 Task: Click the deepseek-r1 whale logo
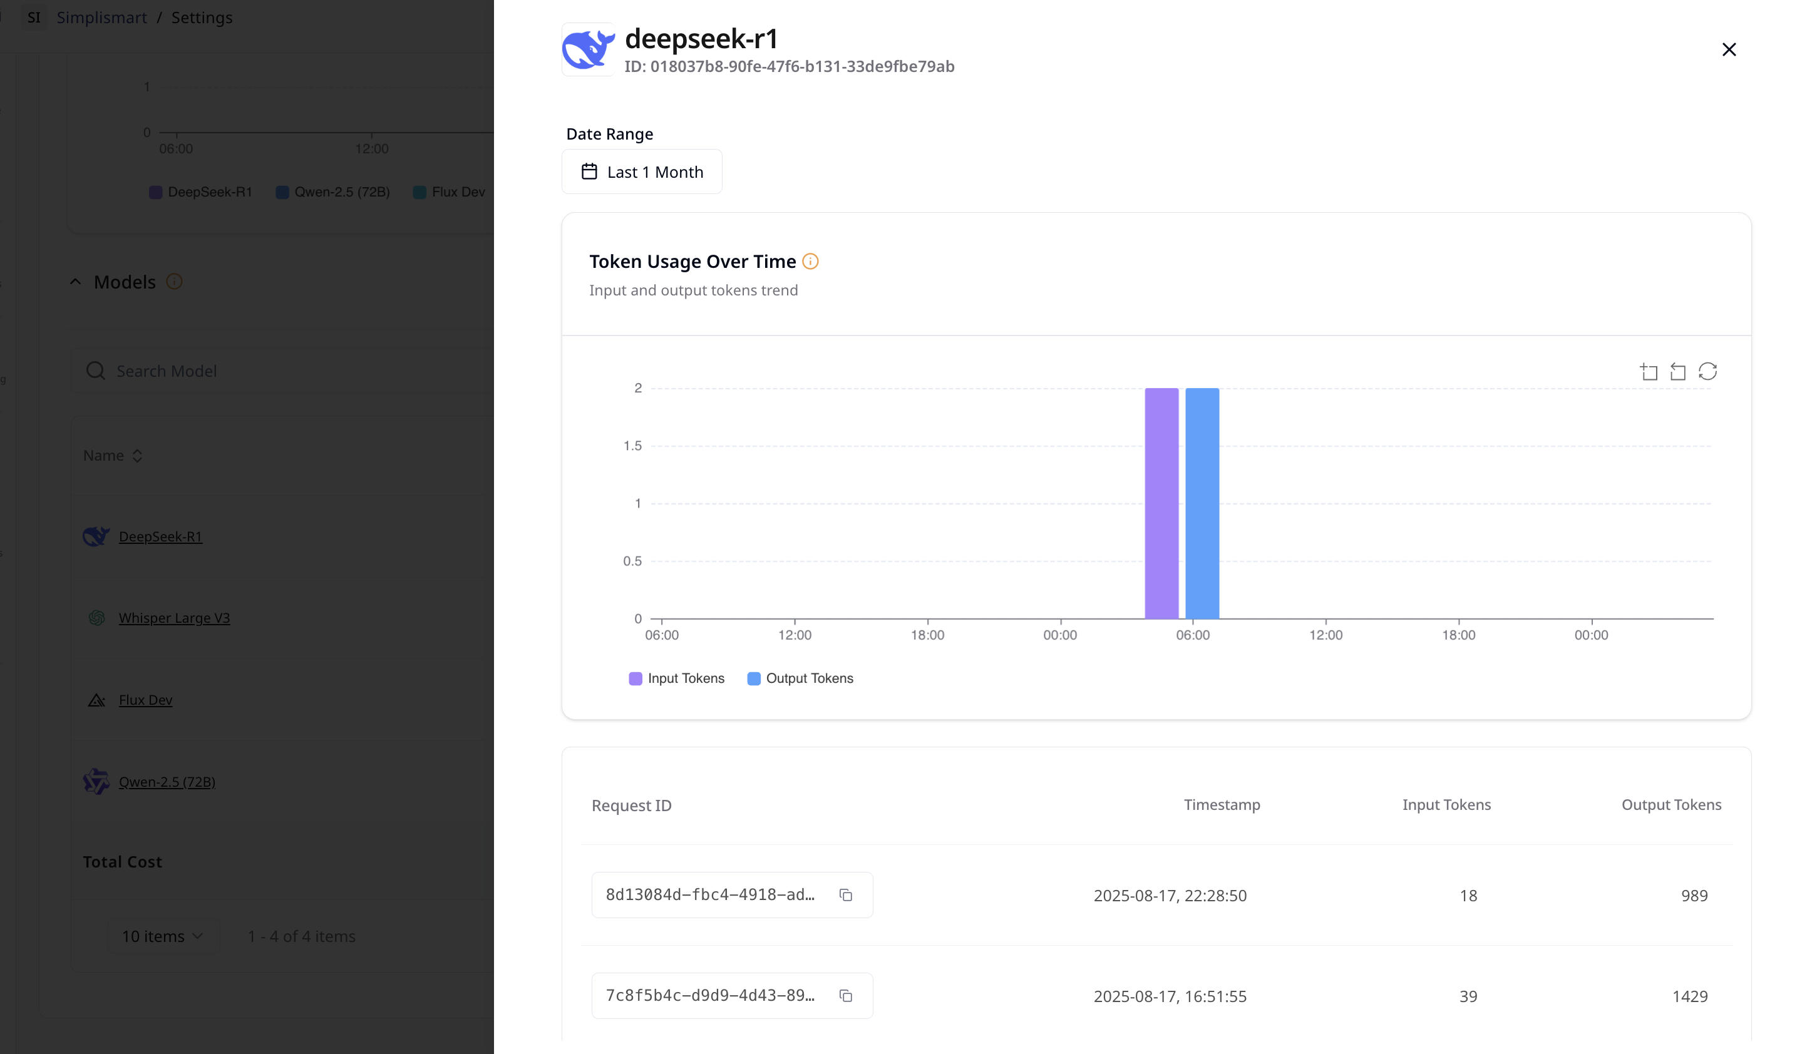(587, 49)
